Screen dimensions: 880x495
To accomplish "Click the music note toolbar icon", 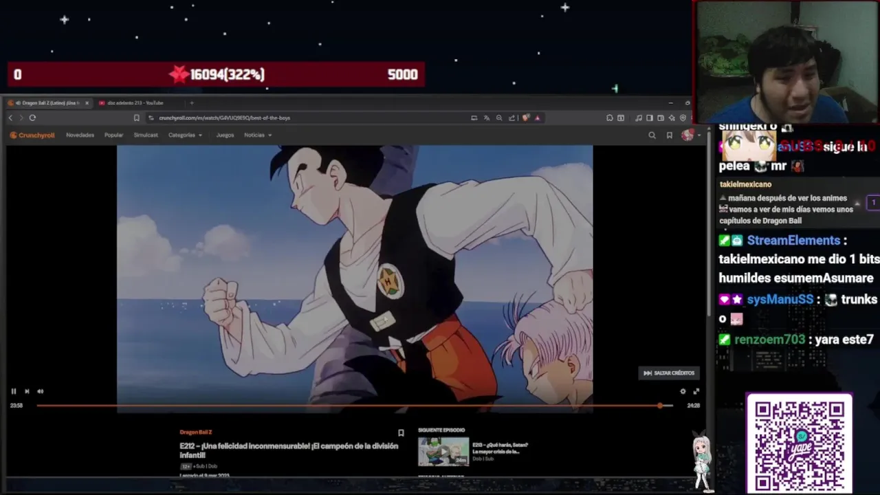I will pyautogui.click(x=639, y=118).
